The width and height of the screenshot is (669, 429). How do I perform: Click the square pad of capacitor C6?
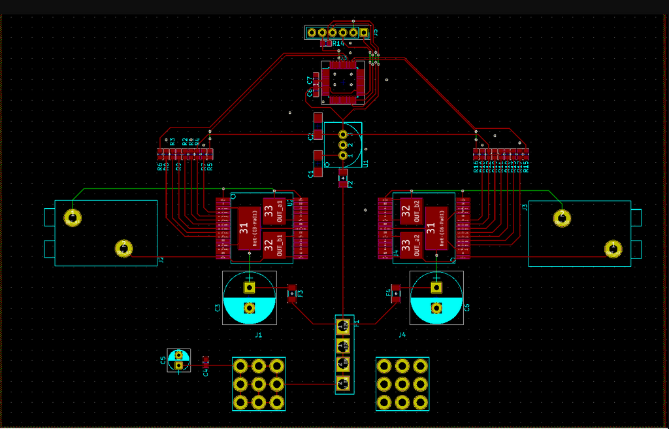pos(436,288)
